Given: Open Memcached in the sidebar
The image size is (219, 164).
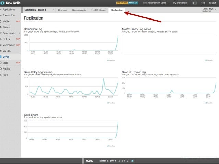Looking at the screenshot, I should (9, 45).
